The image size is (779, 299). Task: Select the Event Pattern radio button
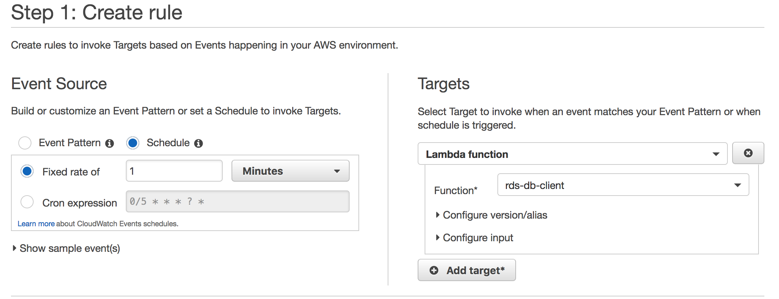(x=25, y=143)
